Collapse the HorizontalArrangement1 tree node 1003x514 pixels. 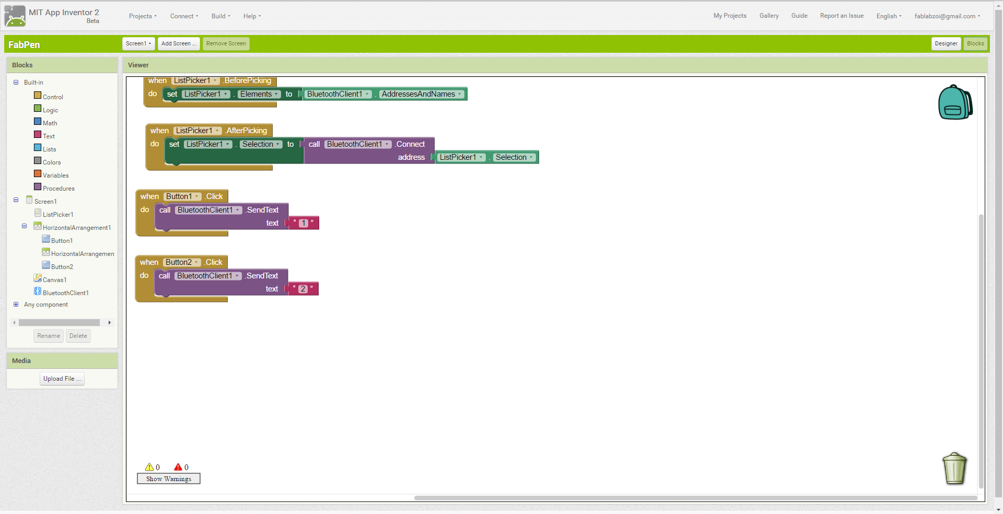point(24,226)
